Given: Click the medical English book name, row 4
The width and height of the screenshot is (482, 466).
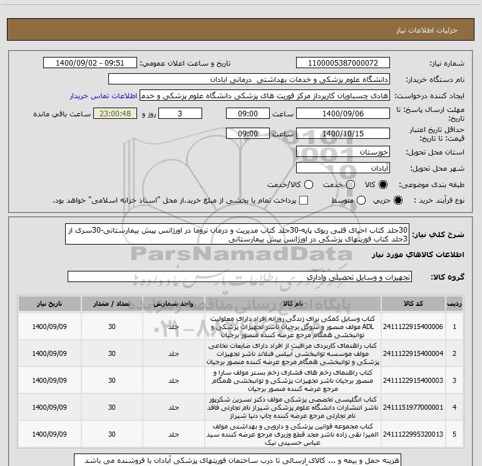Looking at the screenshot, I should [293, 407].
